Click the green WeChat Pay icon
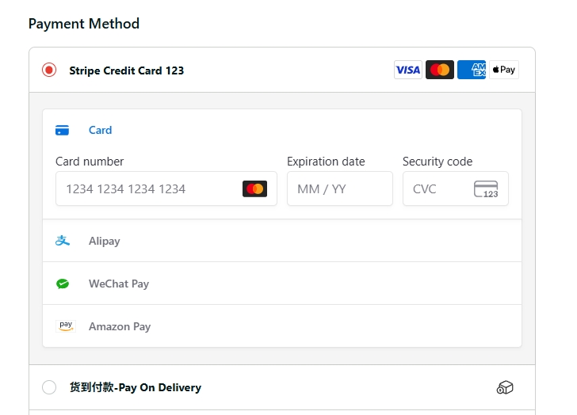This screenshot has width=577, height=415. point(63,284)
